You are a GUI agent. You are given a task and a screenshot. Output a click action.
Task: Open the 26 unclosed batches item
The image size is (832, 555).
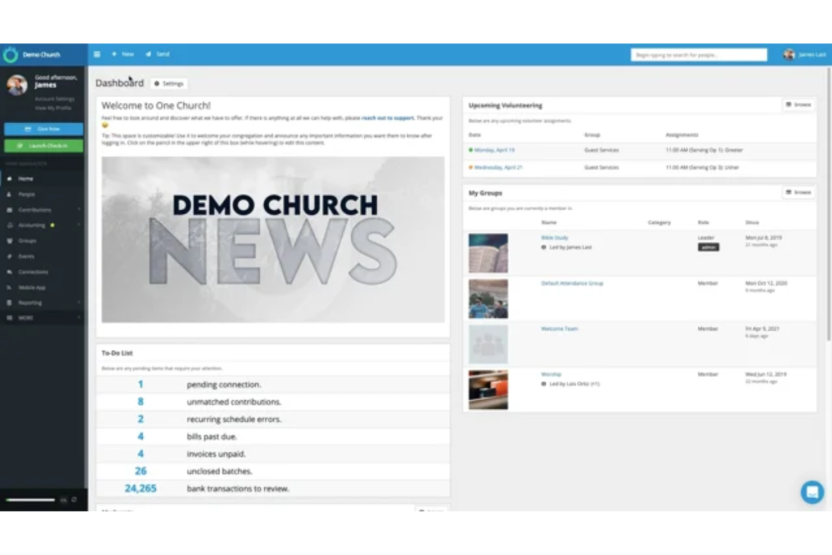(x=273, y=471)
